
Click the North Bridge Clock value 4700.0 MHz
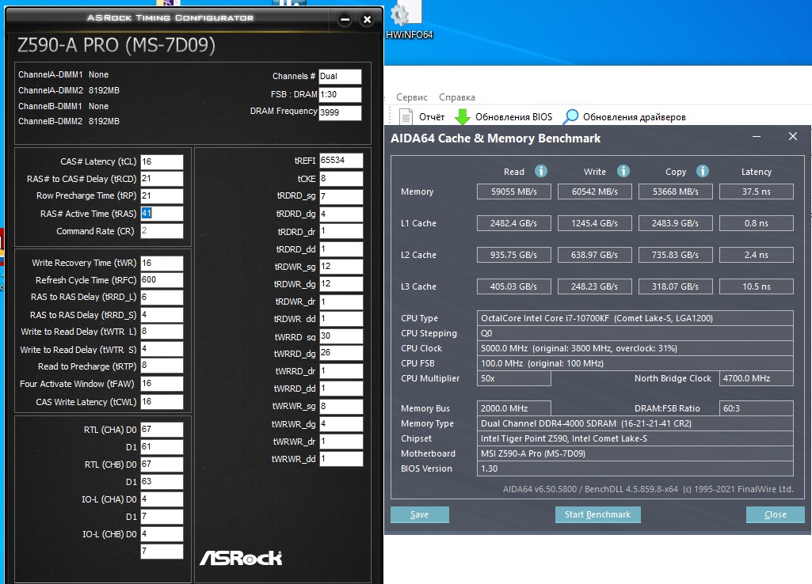[x=756, y=378]
